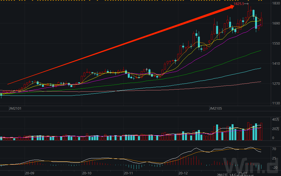Image resolution: width=281 pixels, height=176 pixels.
Task: Select the 20-09 date on time axis
Action: (30, 173)
